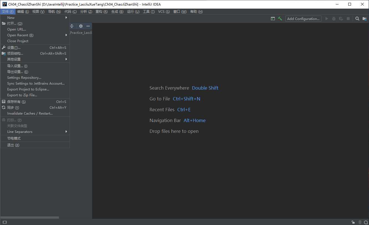The height and width of the screenshot is (225, 369).
Task: Click the IntelliJ IDEA logo in the title bar
Action: [x=4, y=4]
